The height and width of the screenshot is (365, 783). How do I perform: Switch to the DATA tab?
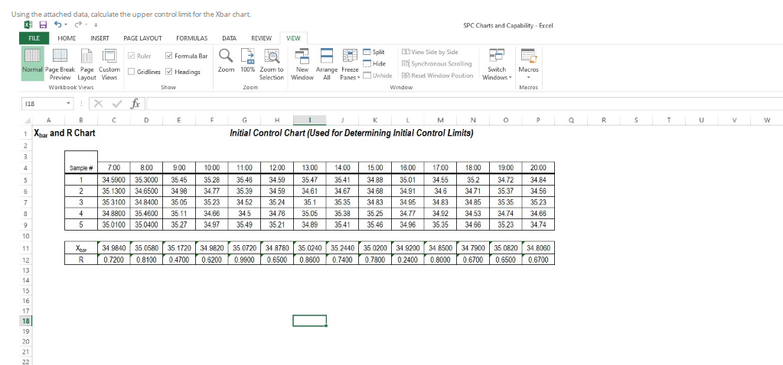[x=229, y=38]
